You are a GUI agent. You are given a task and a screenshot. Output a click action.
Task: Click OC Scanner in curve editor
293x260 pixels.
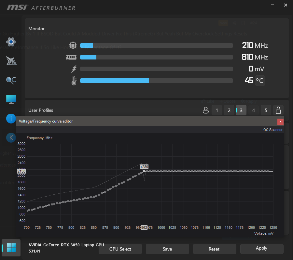tap(273, 130)
